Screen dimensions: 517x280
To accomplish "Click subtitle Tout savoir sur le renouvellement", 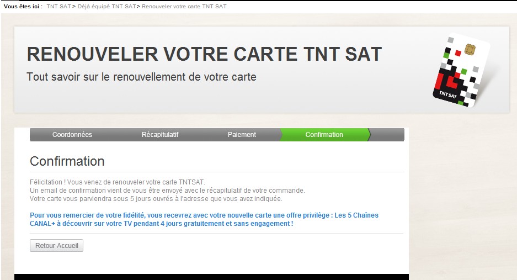I will tap(141, 77).
